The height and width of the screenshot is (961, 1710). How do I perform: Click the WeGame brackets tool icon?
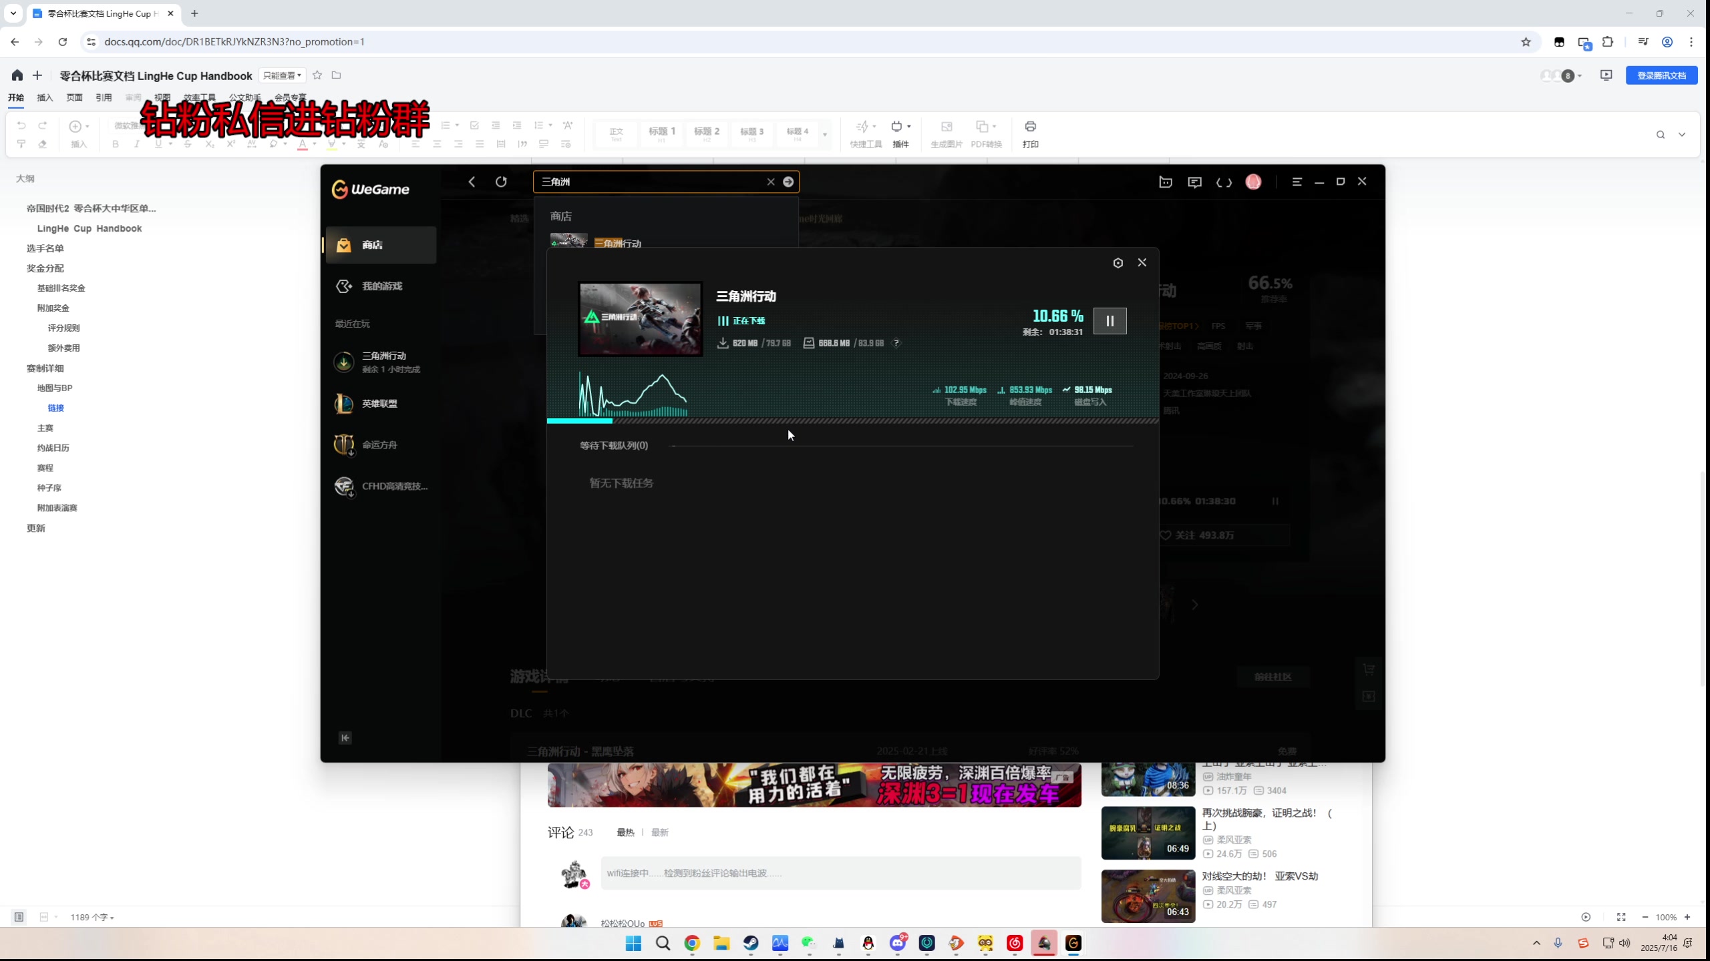tap(1224, 182)
